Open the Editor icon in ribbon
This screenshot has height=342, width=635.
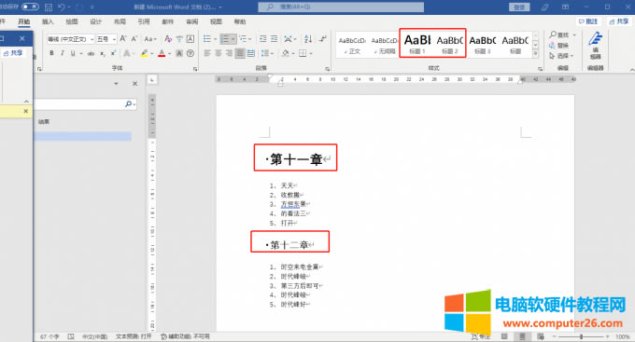[595, 46]
